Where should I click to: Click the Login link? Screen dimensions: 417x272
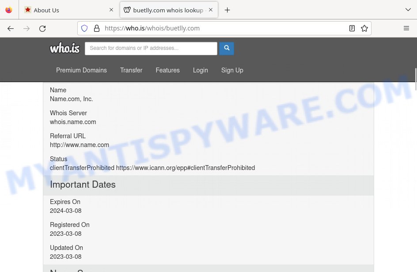[201, 70]
